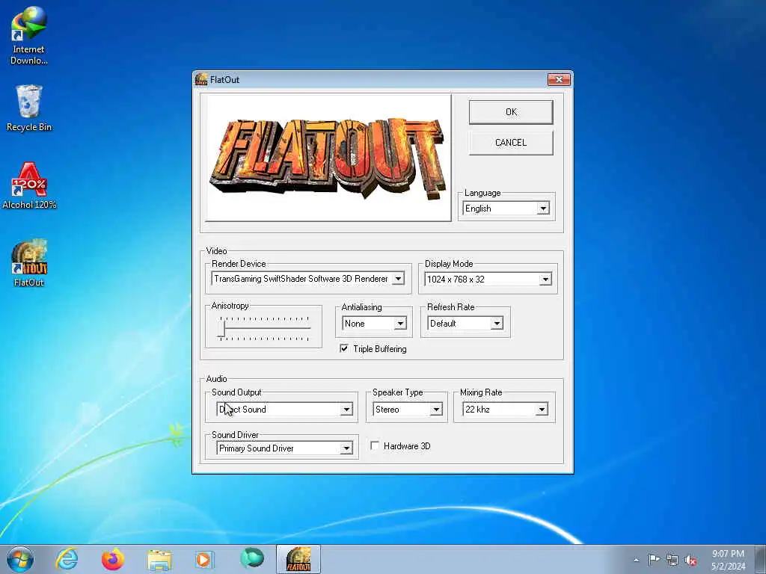
Task: Uncheck the Triple Buffering checkbox
Action: click(x=344, y=348)
